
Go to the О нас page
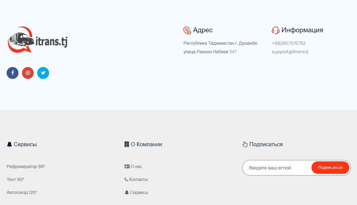point(136,167)
